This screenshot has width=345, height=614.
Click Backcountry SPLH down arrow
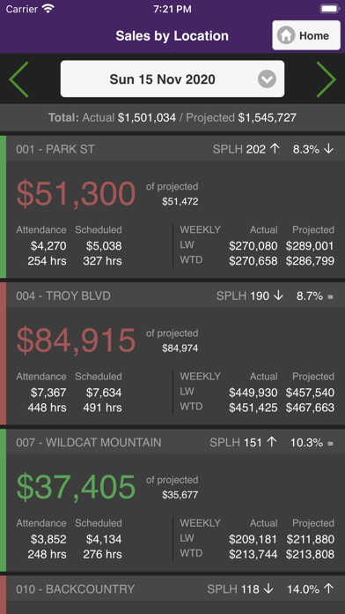point(268,589)
